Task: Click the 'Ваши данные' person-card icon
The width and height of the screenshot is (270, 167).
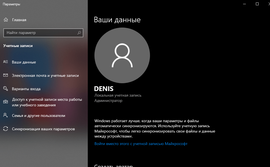Action: click(6, 62)
